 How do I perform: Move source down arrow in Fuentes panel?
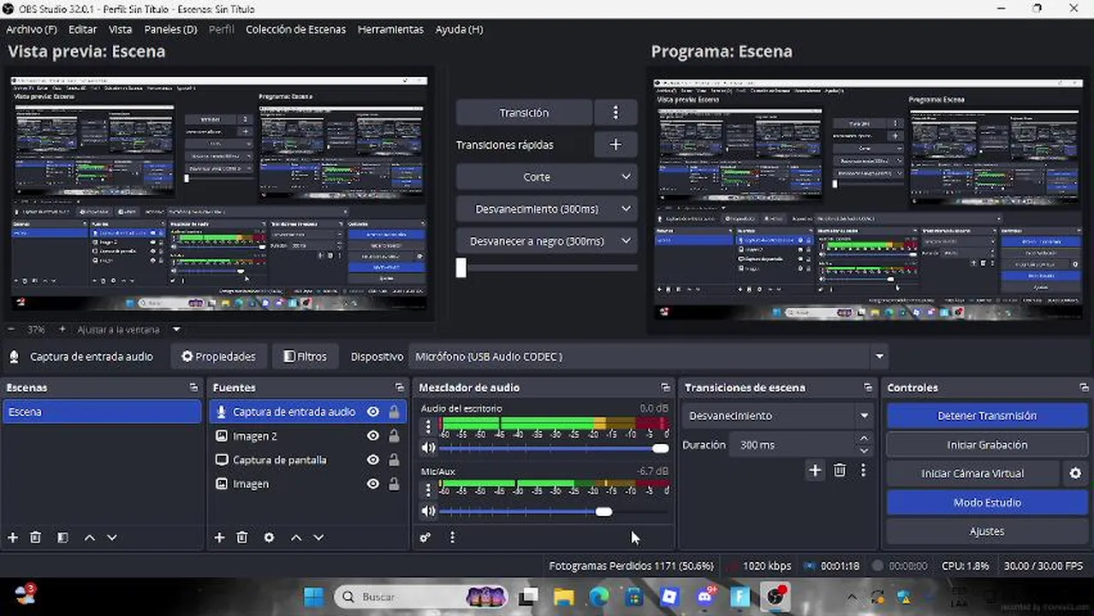(x=318, y=537)
